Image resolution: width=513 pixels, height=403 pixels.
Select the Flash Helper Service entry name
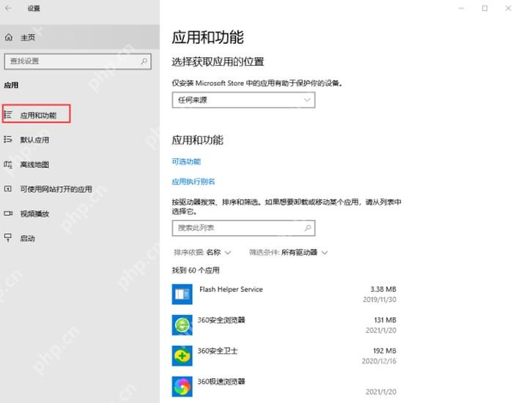click(231, 289)
